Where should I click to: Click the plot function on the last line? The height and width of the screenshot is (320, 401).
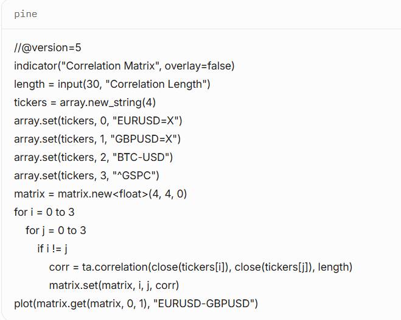coord(24,304)
